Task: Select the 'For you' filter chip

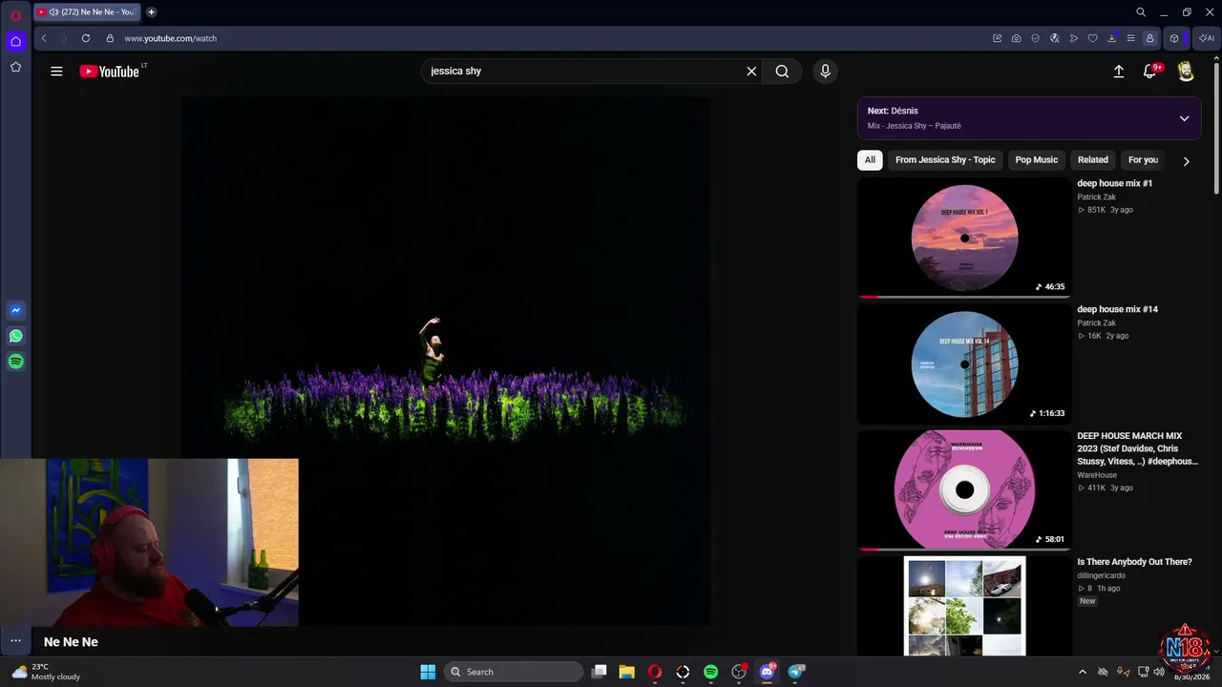Action: pos(1143,160)
